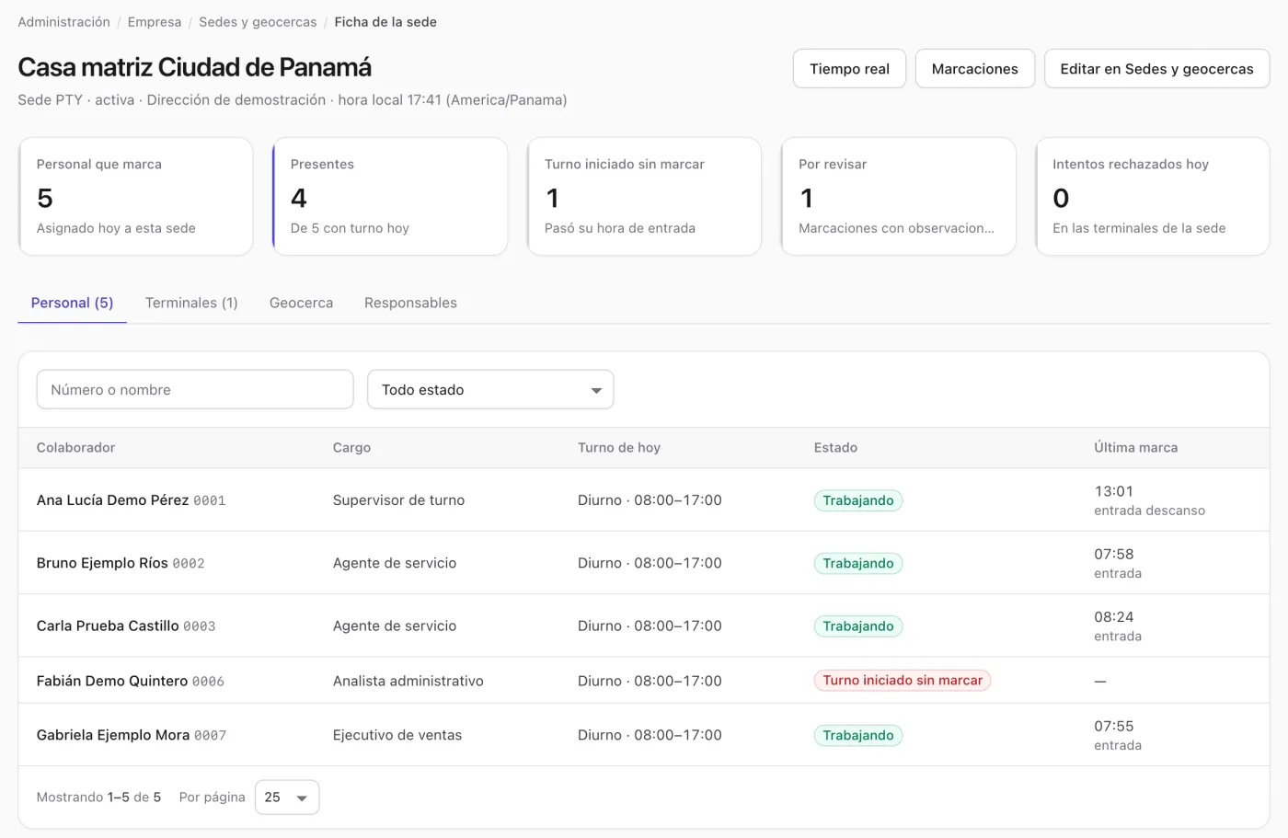Click the Ficha de la sede breadcrumb
The width and height of the screenshot is (1288, 838).
(x=385, y=22)
